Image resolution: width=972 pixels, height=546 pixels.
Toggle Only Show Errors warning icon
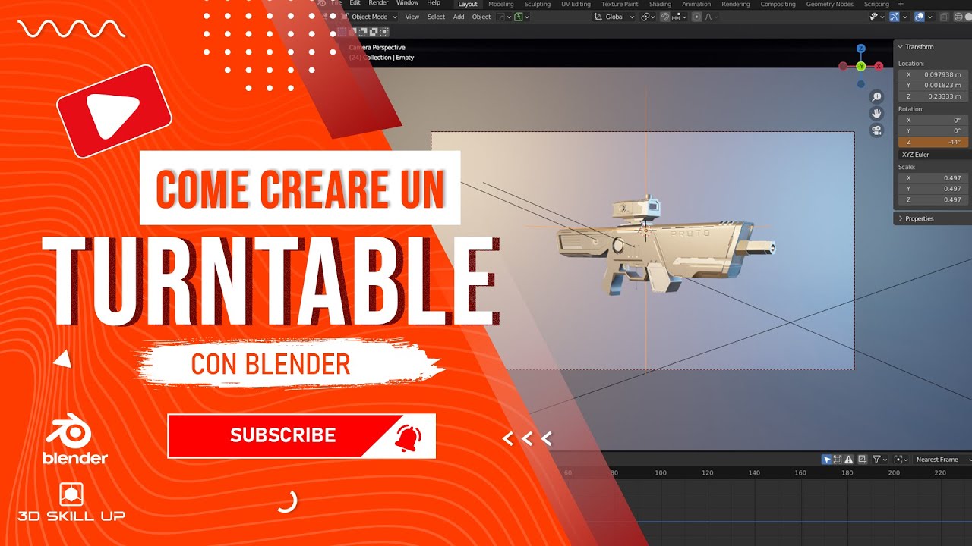tap(849, 460)
